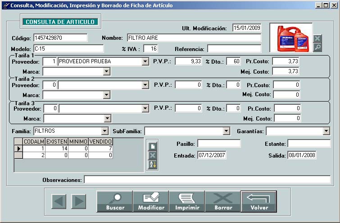The height and width of the screenshot is (223, 340).
Task: Click EXISTEN cell with value 14
Action: coord(57,149)
